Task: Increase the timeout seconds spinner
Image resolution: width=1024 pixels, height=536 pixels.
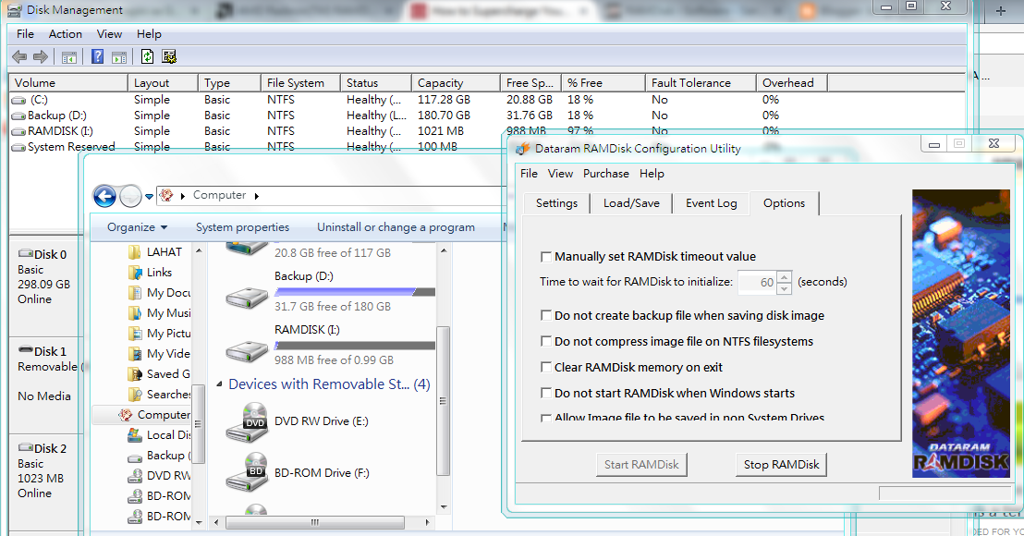Action: click(x=785, y=277)
